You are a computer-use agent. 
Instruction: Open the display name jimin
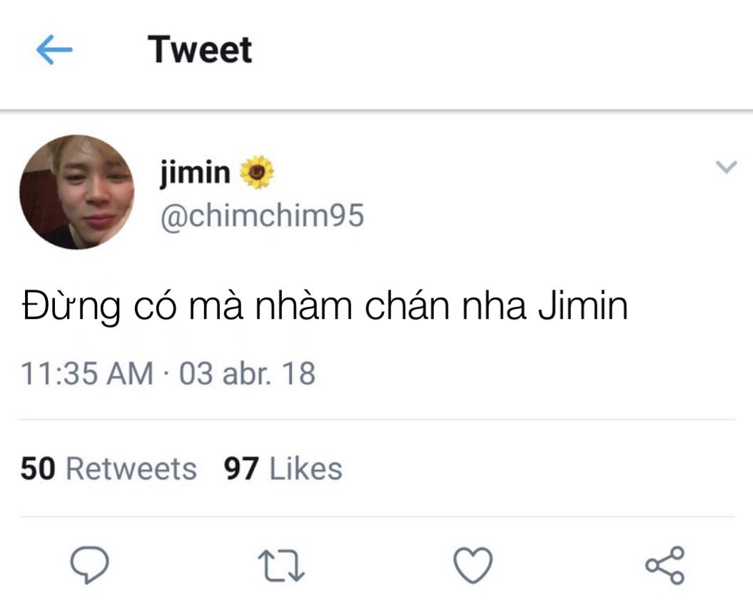coord(195,173)
